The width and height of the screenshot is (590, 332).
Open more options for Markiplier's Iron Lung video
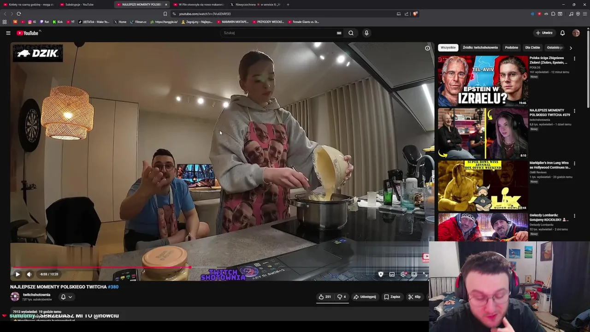tap(574, 163)
